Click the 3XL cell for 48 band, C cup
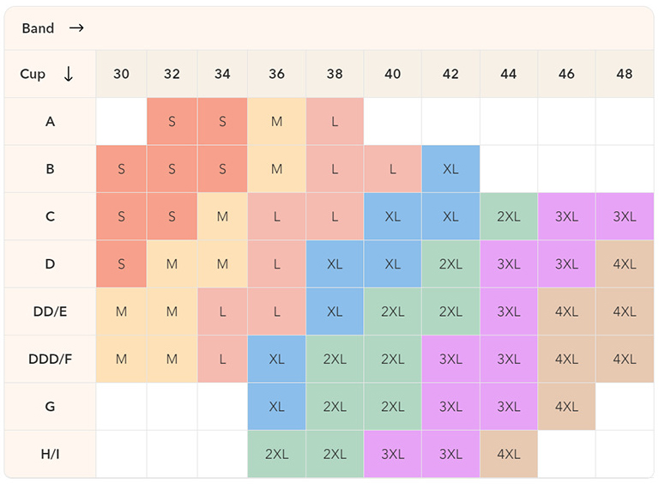 tap(625, 216)
